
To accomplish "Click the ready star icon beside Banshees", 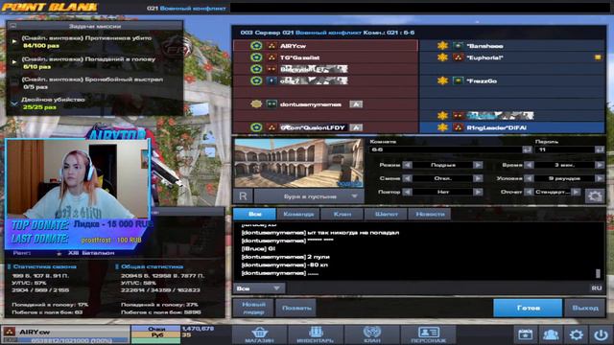I will click(x=442, y=46).
